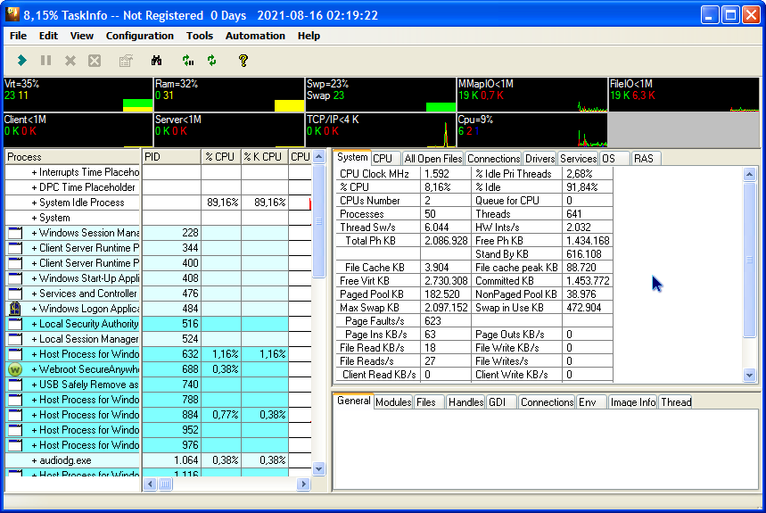This screenshot has height=513, width=766.
Task: Open the Services tab
Action: point(578,159)
